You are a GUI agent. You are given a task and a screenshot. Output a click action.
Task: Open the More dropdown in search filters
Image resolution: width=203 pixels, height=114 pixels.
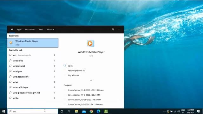click(50, 29)
